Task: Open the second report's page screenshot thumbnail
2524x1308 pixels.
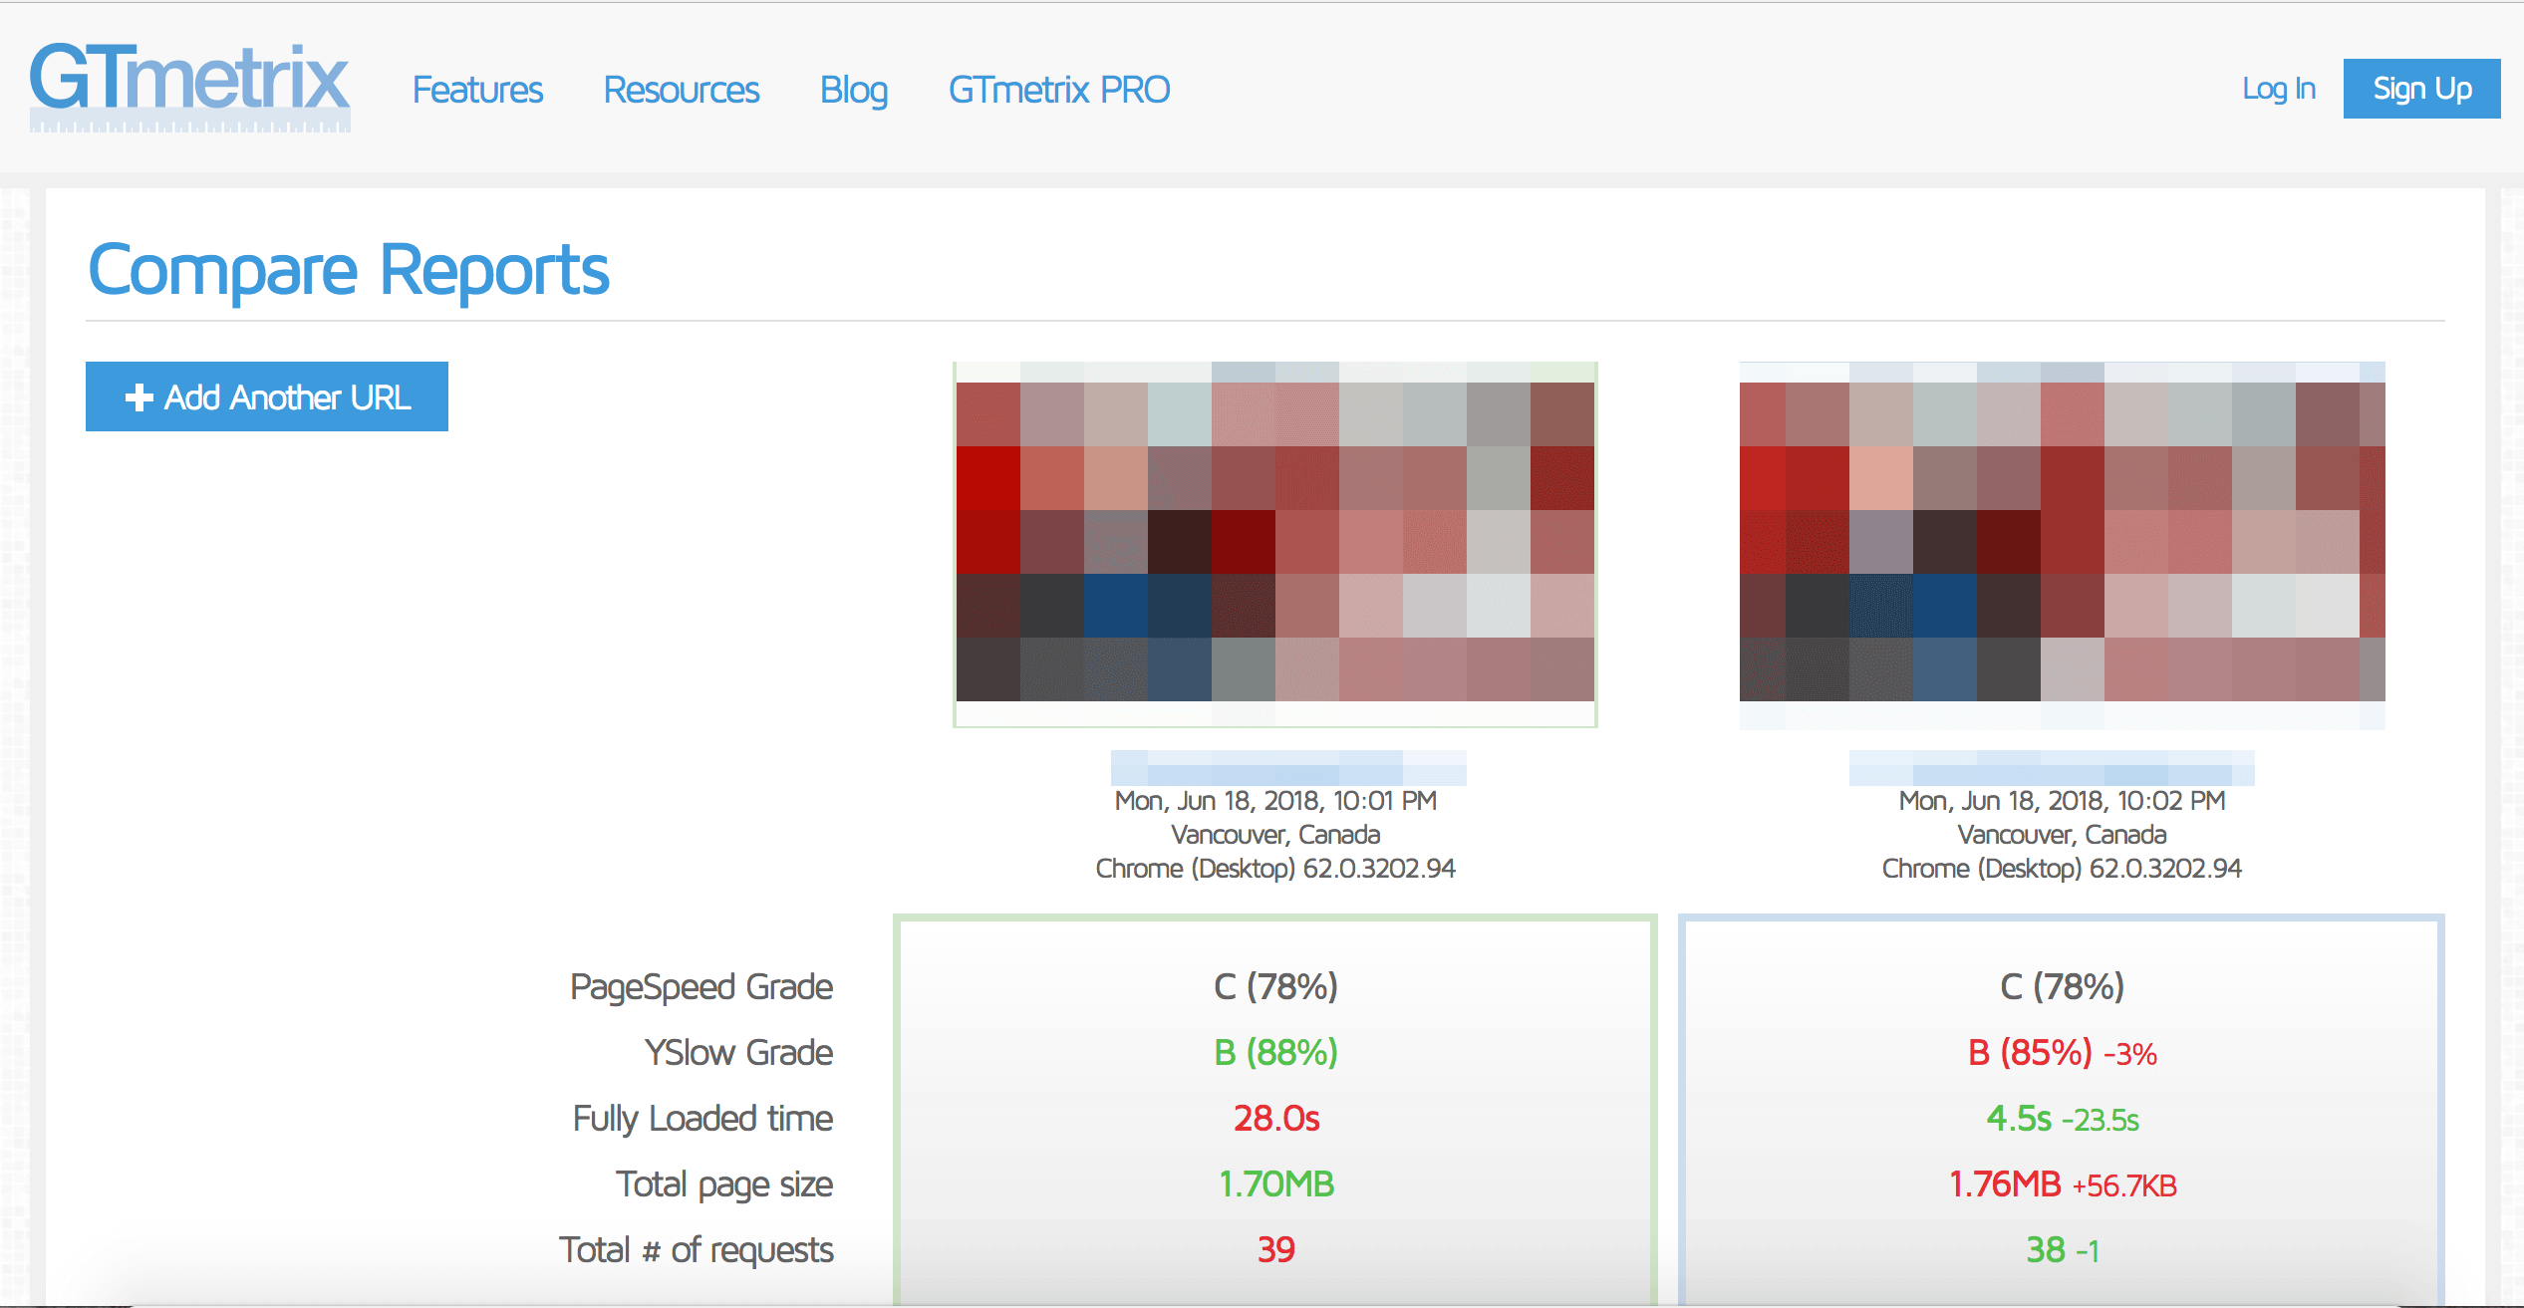Action: 2062,544
